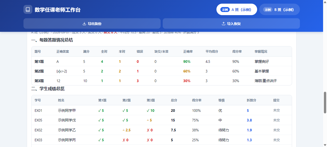
Task: Click the 优 grade for EX01
Action: (x=220, y=111)
